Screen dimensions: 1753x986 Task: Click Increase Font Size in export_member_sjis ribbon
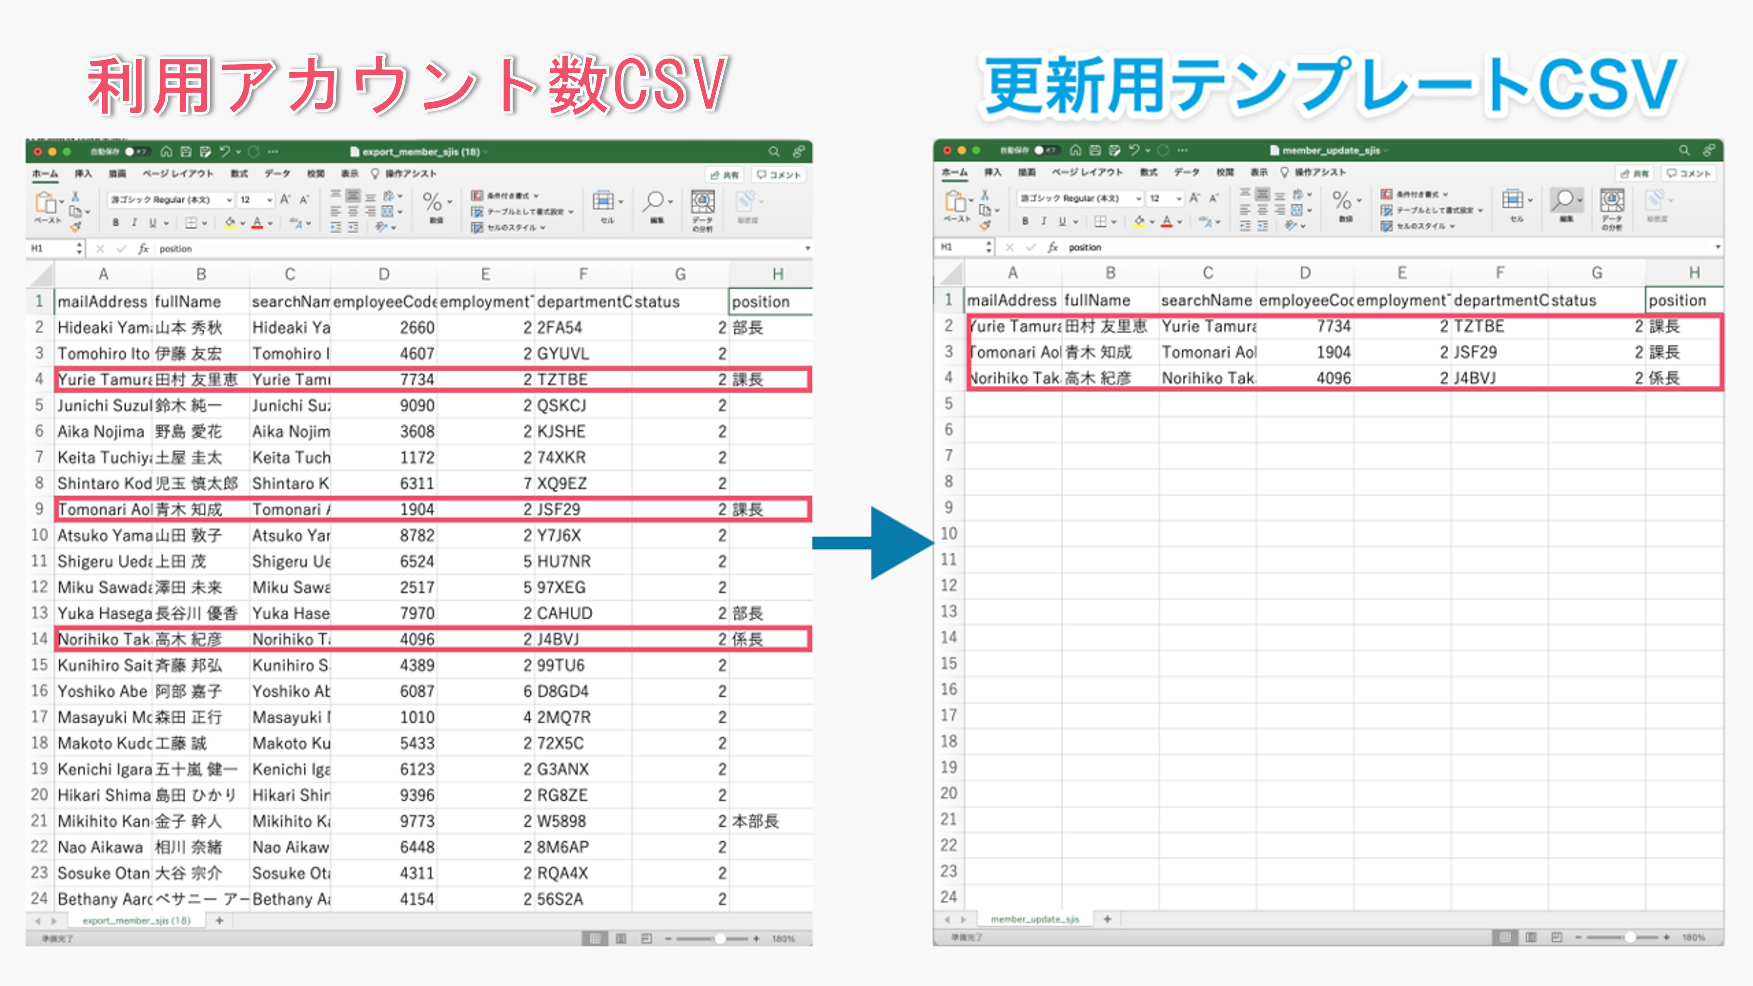[285, 199]
